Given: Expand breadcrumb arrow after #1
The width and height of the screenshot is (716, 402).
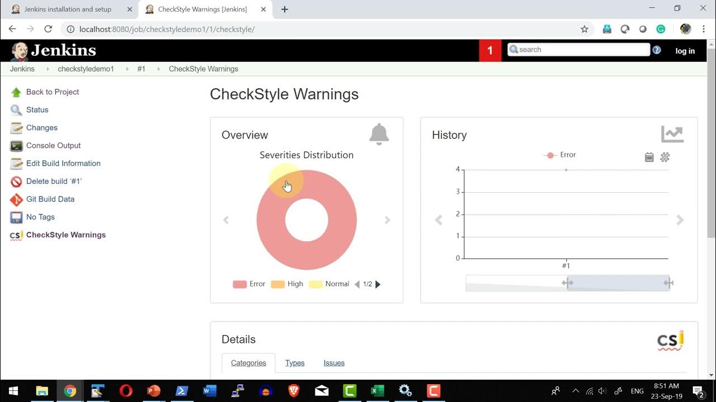Looking at the screenshot, I should 158,69.
